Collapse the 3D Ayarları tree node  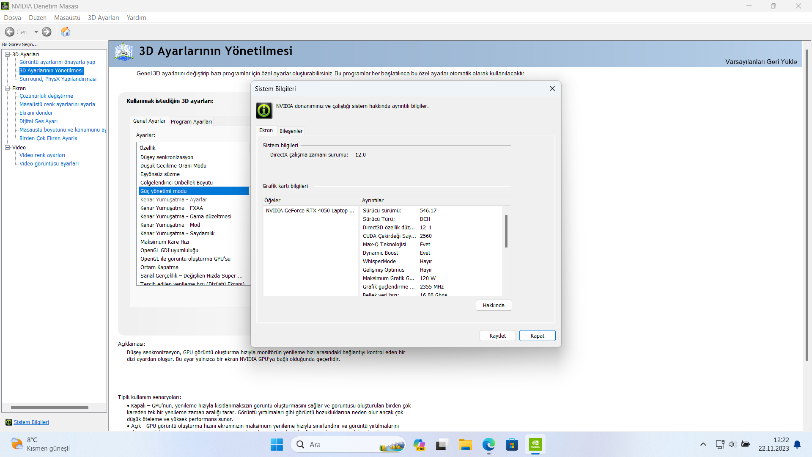coord(7,54)
